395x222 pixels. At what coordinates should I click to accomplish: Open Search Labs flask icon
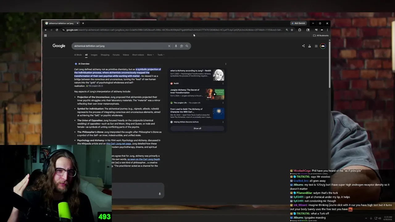[310, 46]
